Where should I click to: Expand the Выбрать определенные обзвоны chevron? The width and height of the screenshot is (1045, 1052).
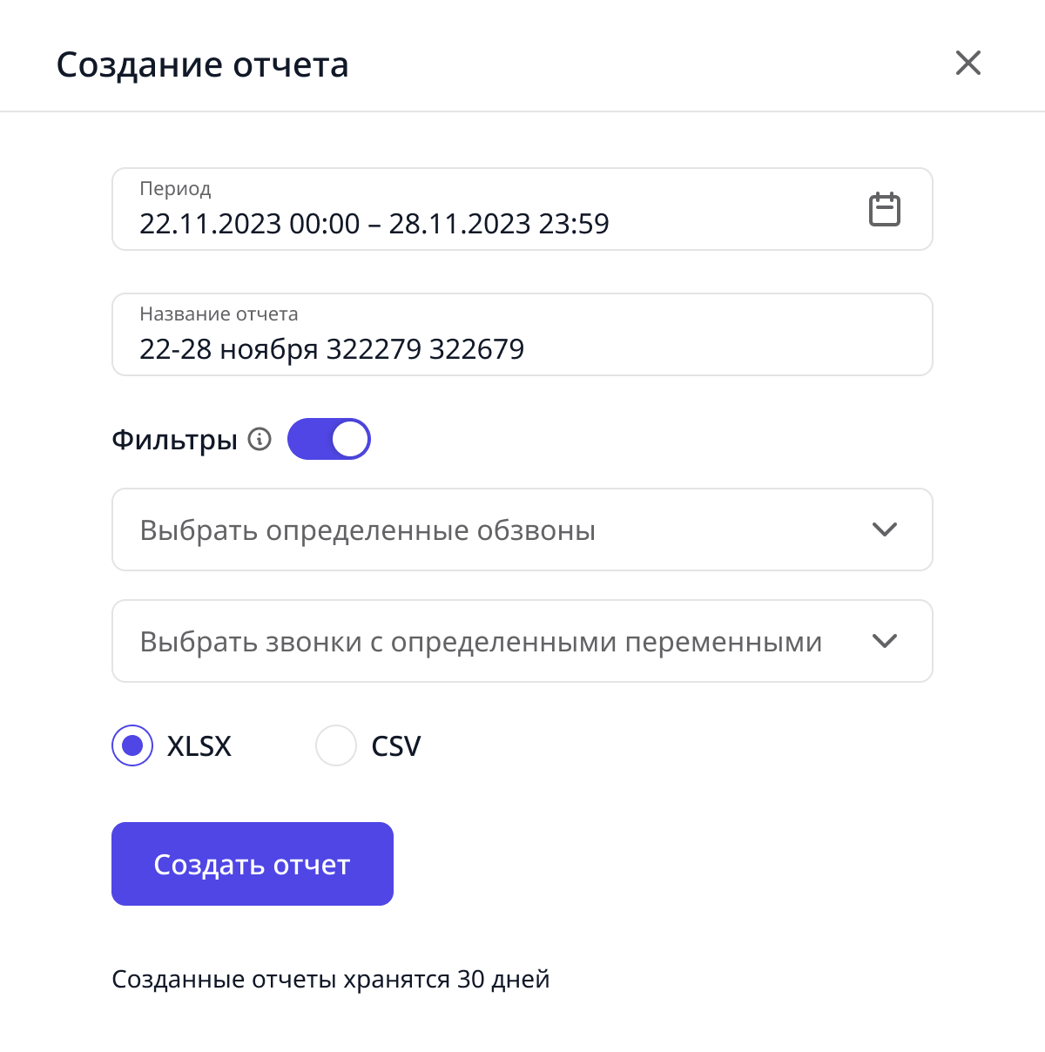885,529
